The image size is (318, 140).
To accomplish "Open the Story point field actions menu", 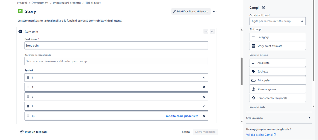I will pyautogui.click(x=206, y=32).
